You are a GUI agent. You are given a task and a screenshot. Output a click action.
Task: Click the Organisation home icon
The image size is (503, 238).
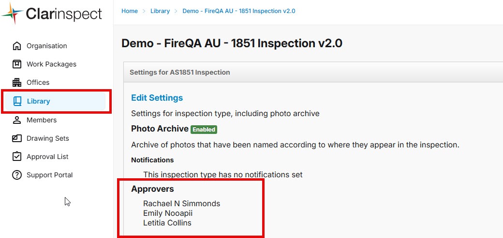coord(17,46)
